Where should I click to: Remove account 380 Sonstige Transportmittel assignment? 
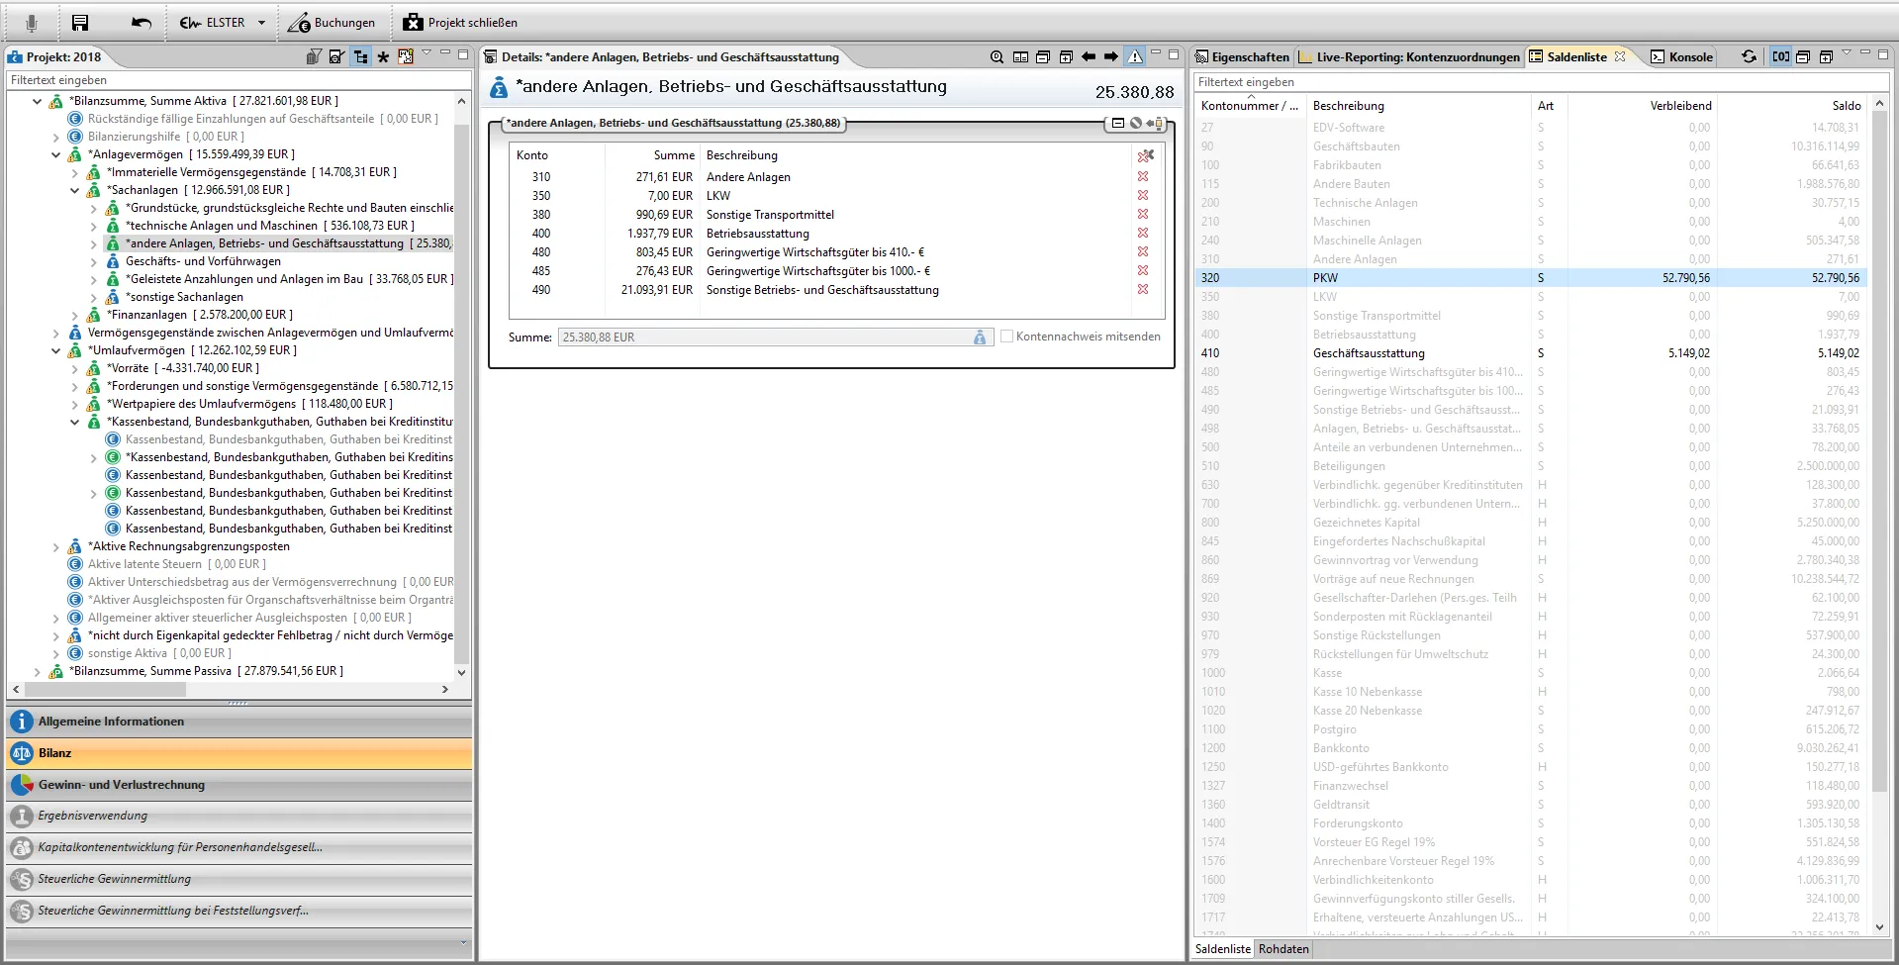(1143, 214)
